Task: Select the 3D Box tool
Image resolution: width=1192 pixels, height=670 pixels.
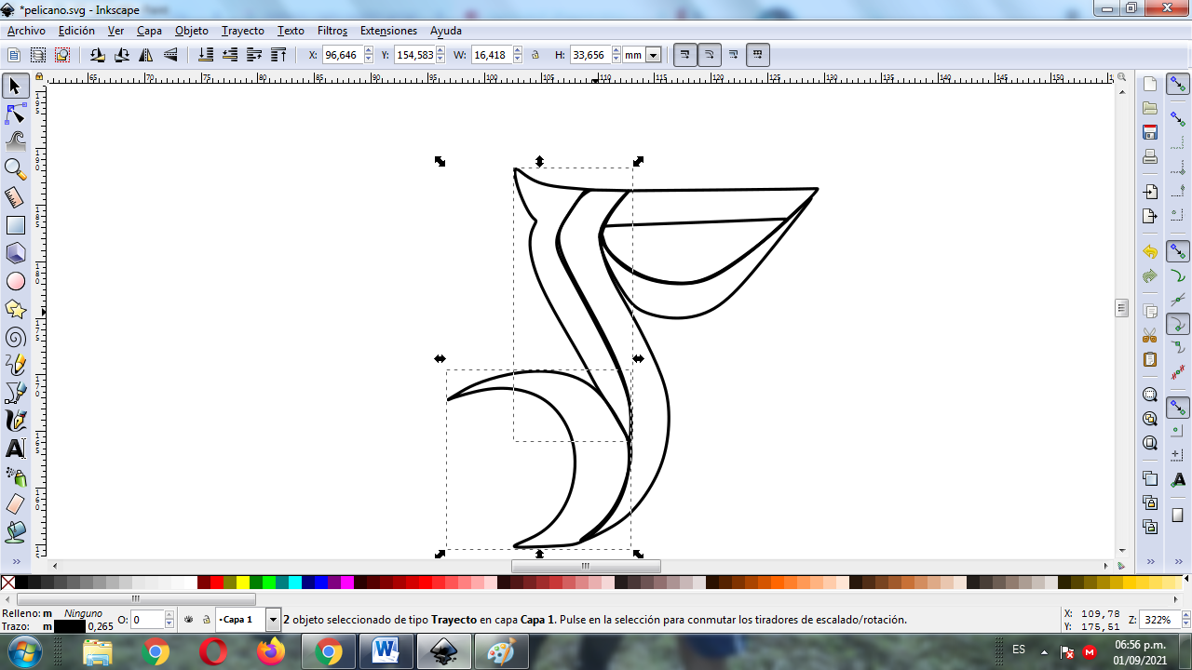Action: (15, 253)
